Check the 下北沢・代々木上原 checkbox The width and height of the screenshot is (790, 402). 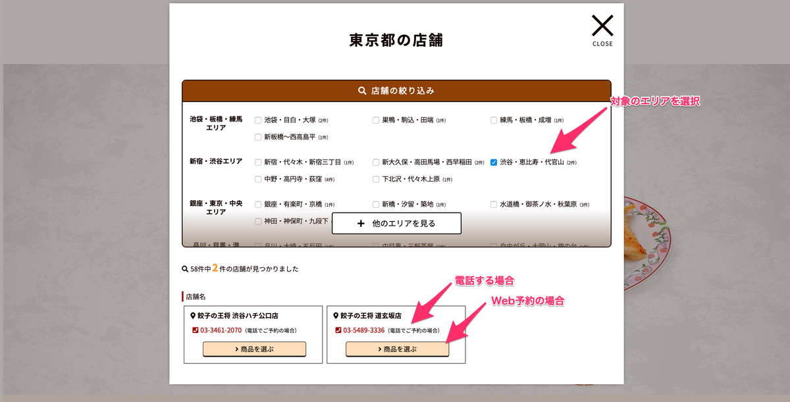376,179
